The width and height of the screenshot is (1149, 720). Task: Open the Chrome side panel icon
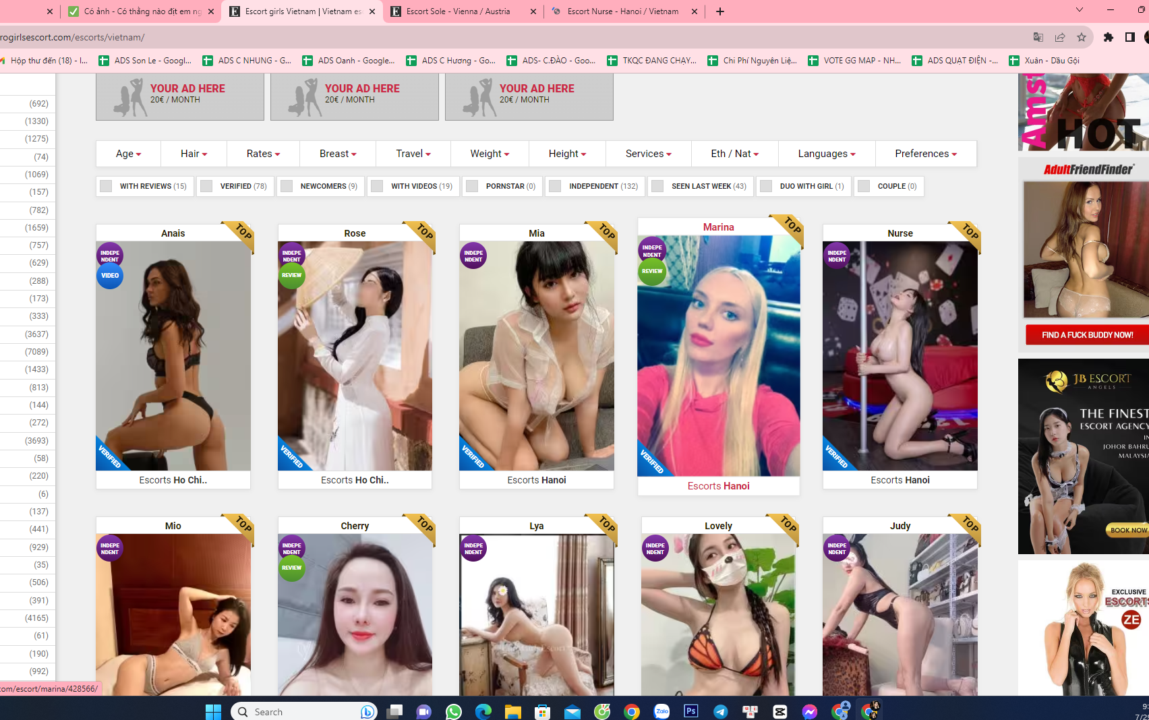point(1130,37)
